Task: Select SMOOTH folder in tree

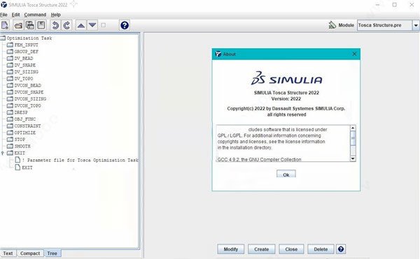Action: pos(22,147)
